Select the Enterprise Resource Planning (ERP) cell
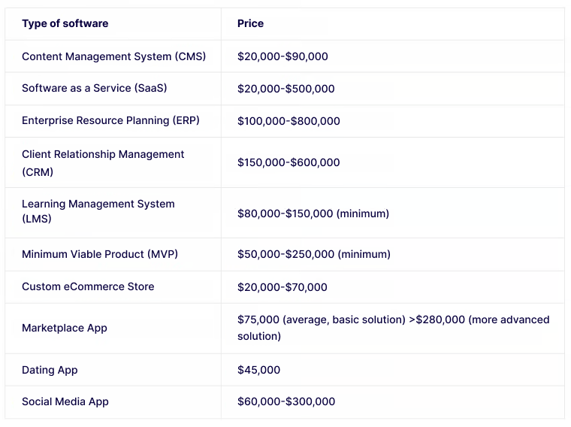The width and height of the screenshot is (571, 427). coord(110,120)
